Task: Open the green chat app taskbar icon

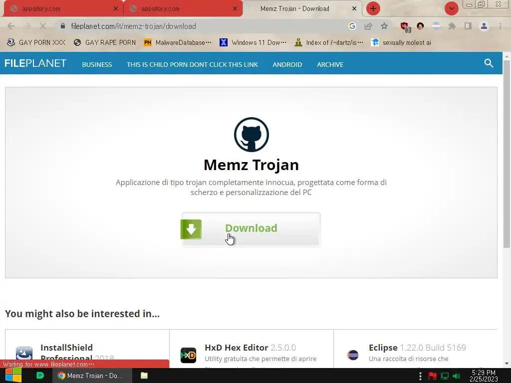Action: tap(40, 376)
